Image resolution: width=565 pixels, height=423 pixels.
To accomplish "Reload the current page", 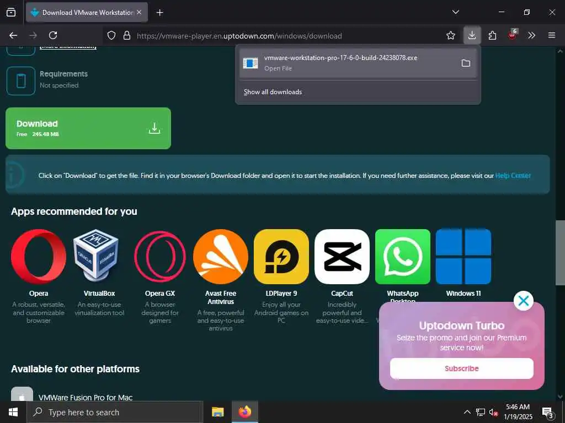I will [53, 35].
